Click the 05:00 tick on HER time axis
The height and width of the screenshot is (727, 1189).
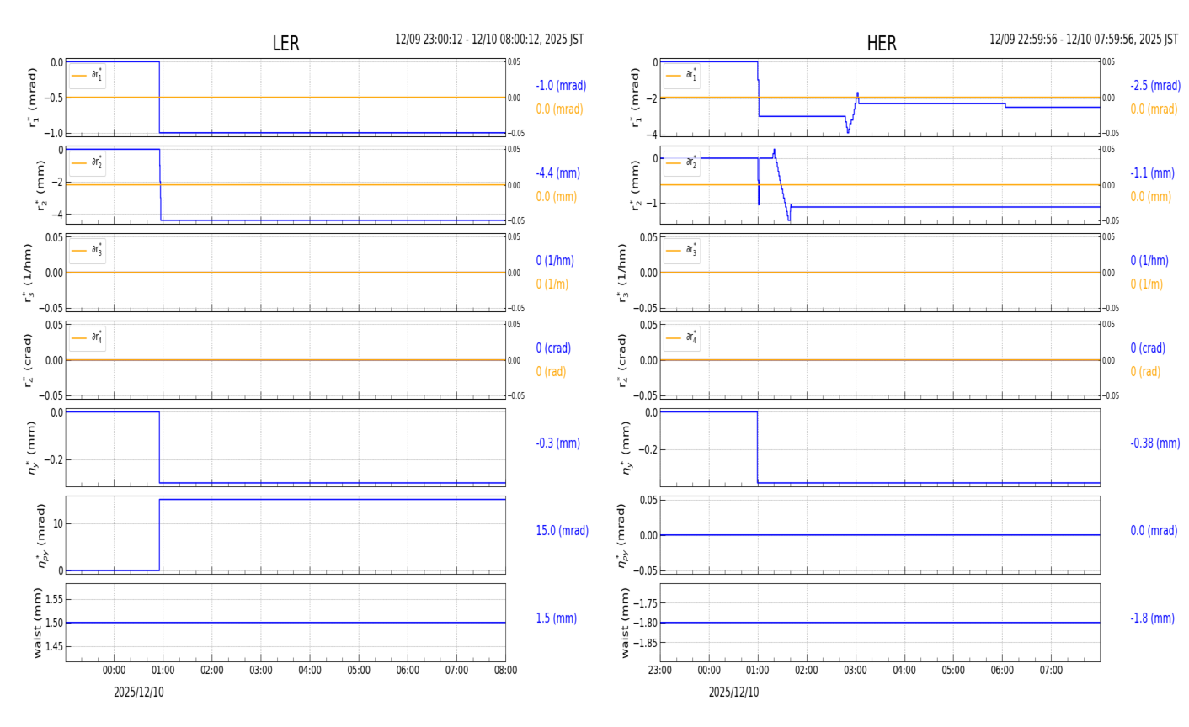(x=953, y=671)
